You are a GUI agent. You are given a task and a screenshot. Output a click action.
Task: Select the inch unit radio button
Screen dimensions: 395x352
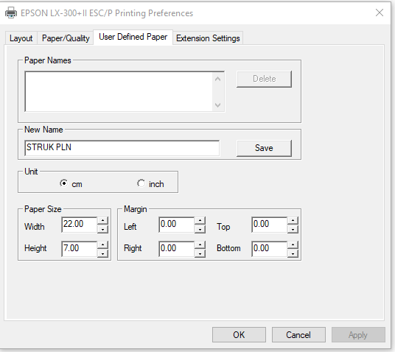pyautogui.click(x=141, y=183)
